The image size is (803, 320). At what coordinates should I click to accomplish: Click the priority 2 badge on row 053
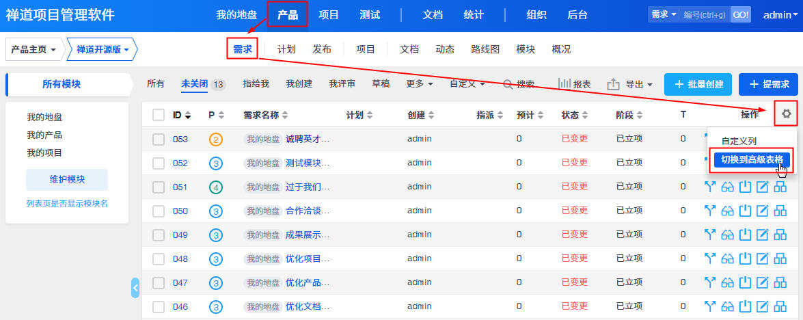(216, 139)
